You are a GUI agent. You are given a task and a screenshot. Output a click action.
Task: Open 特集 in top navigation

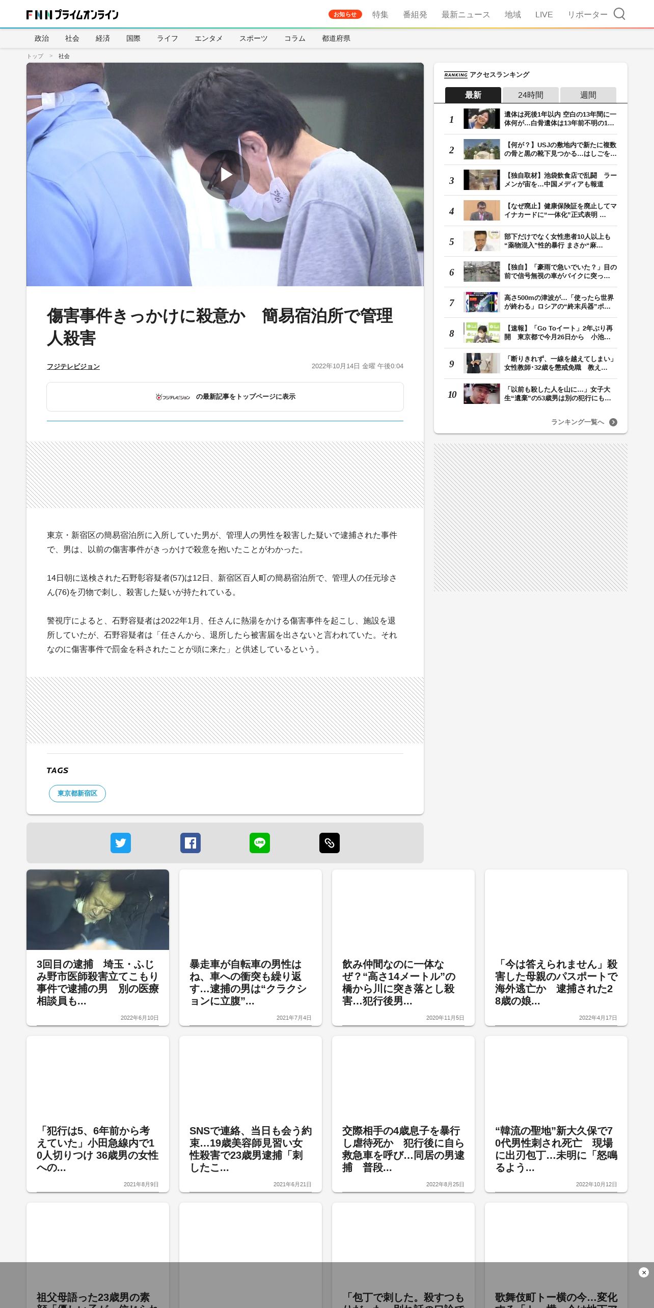pyautogui.click(x=380, y=15)
